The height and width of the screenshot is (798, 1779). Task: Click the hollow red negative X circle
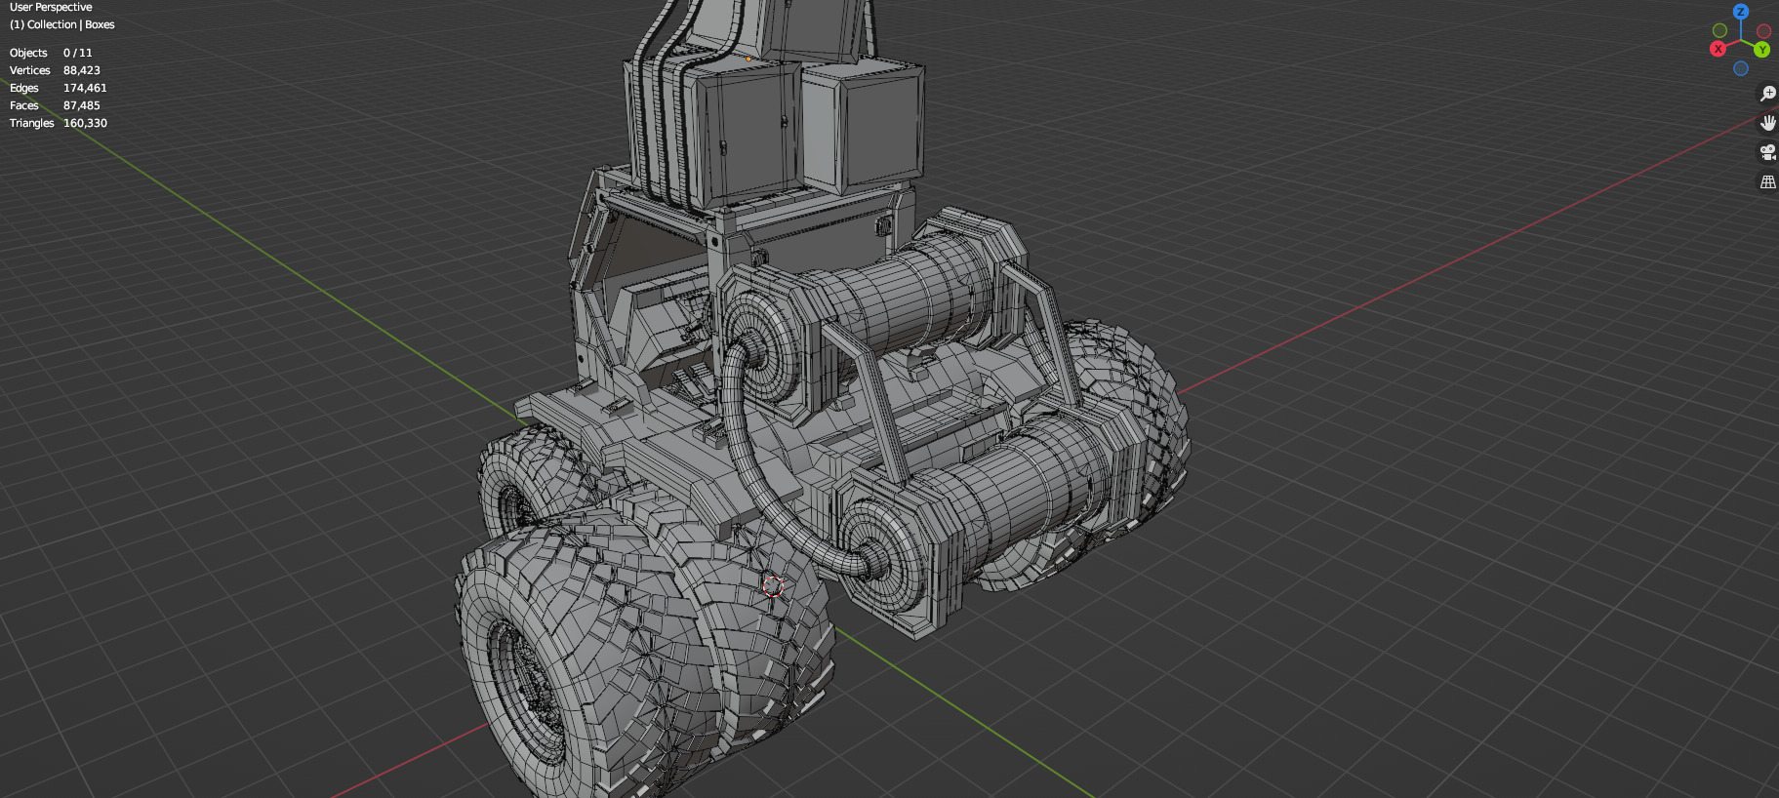click(x=1763, y=31)
